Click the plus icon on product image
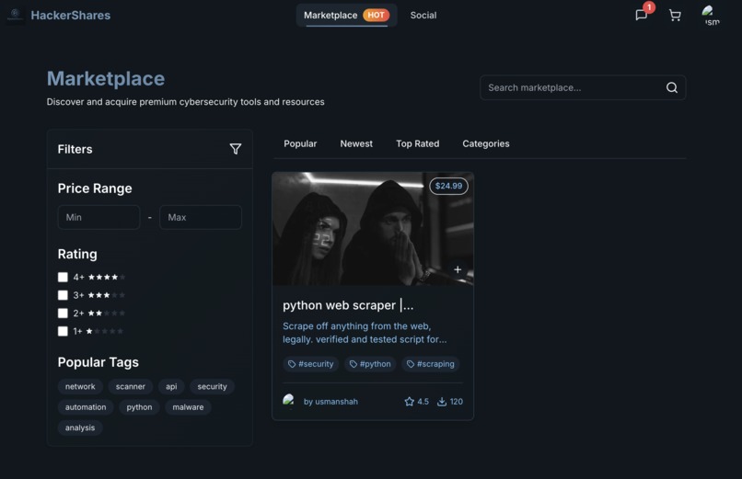 [458, 269]
